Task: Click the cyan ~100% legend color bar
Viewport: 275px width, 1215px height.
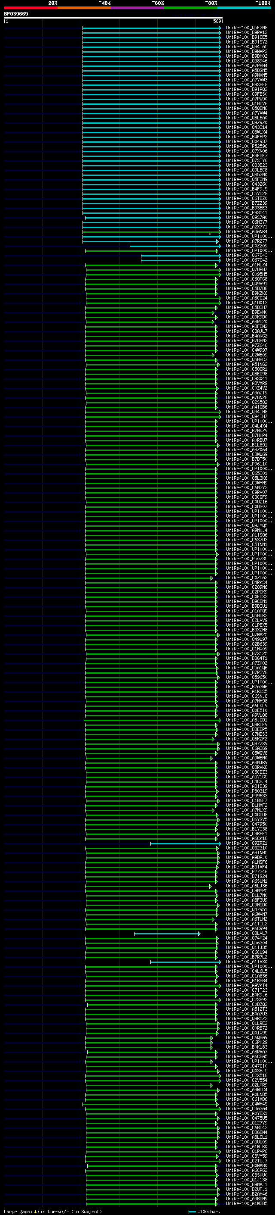Action: 244,8
